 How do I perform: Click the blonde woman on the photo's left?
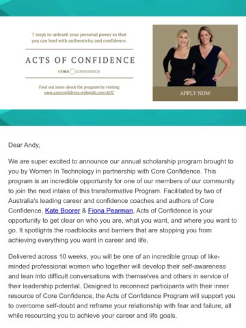point(180,58)
